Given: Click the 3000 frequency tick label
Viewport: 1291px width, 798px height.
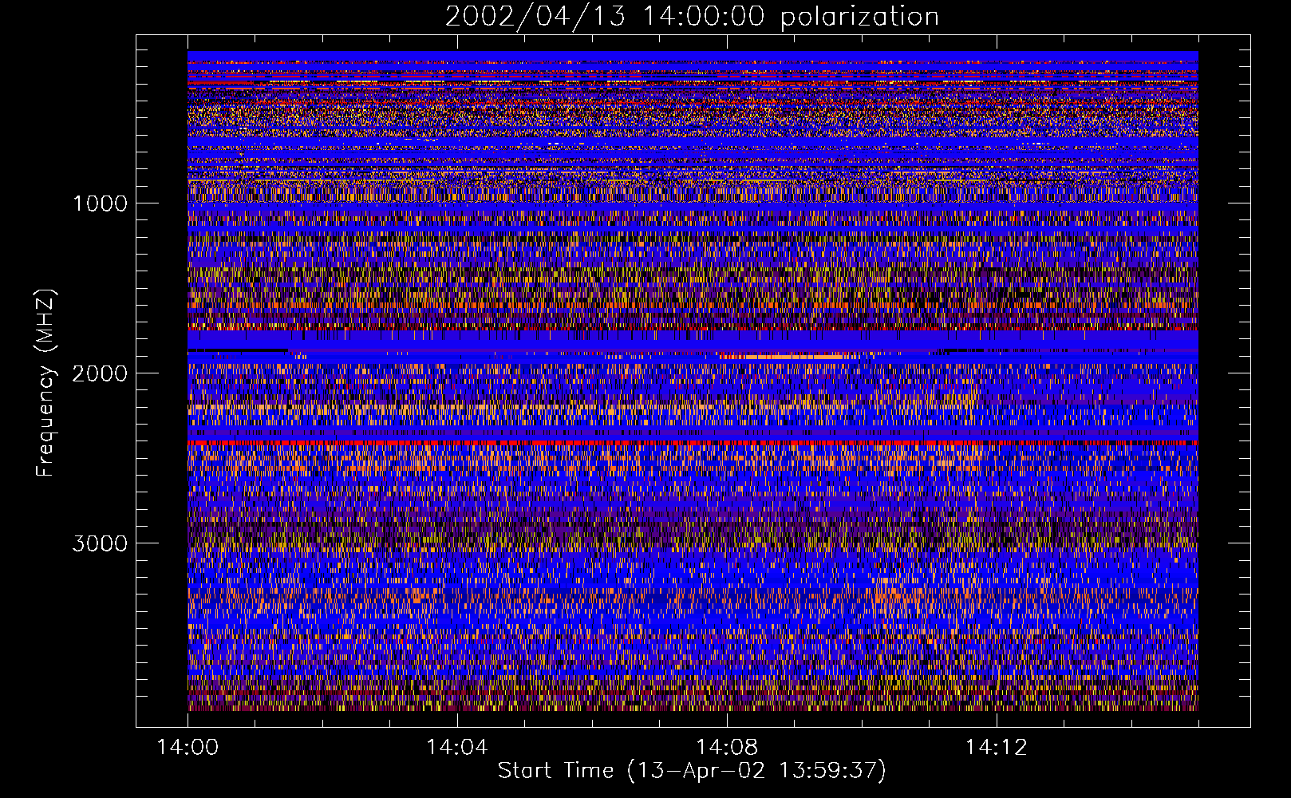Looking at the screenshot, I should (x=100, y=543).
